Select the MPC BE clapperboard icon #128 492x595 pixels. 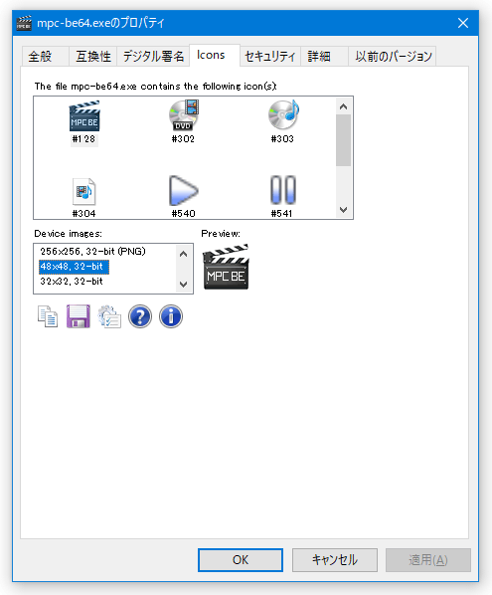[84, 115]
